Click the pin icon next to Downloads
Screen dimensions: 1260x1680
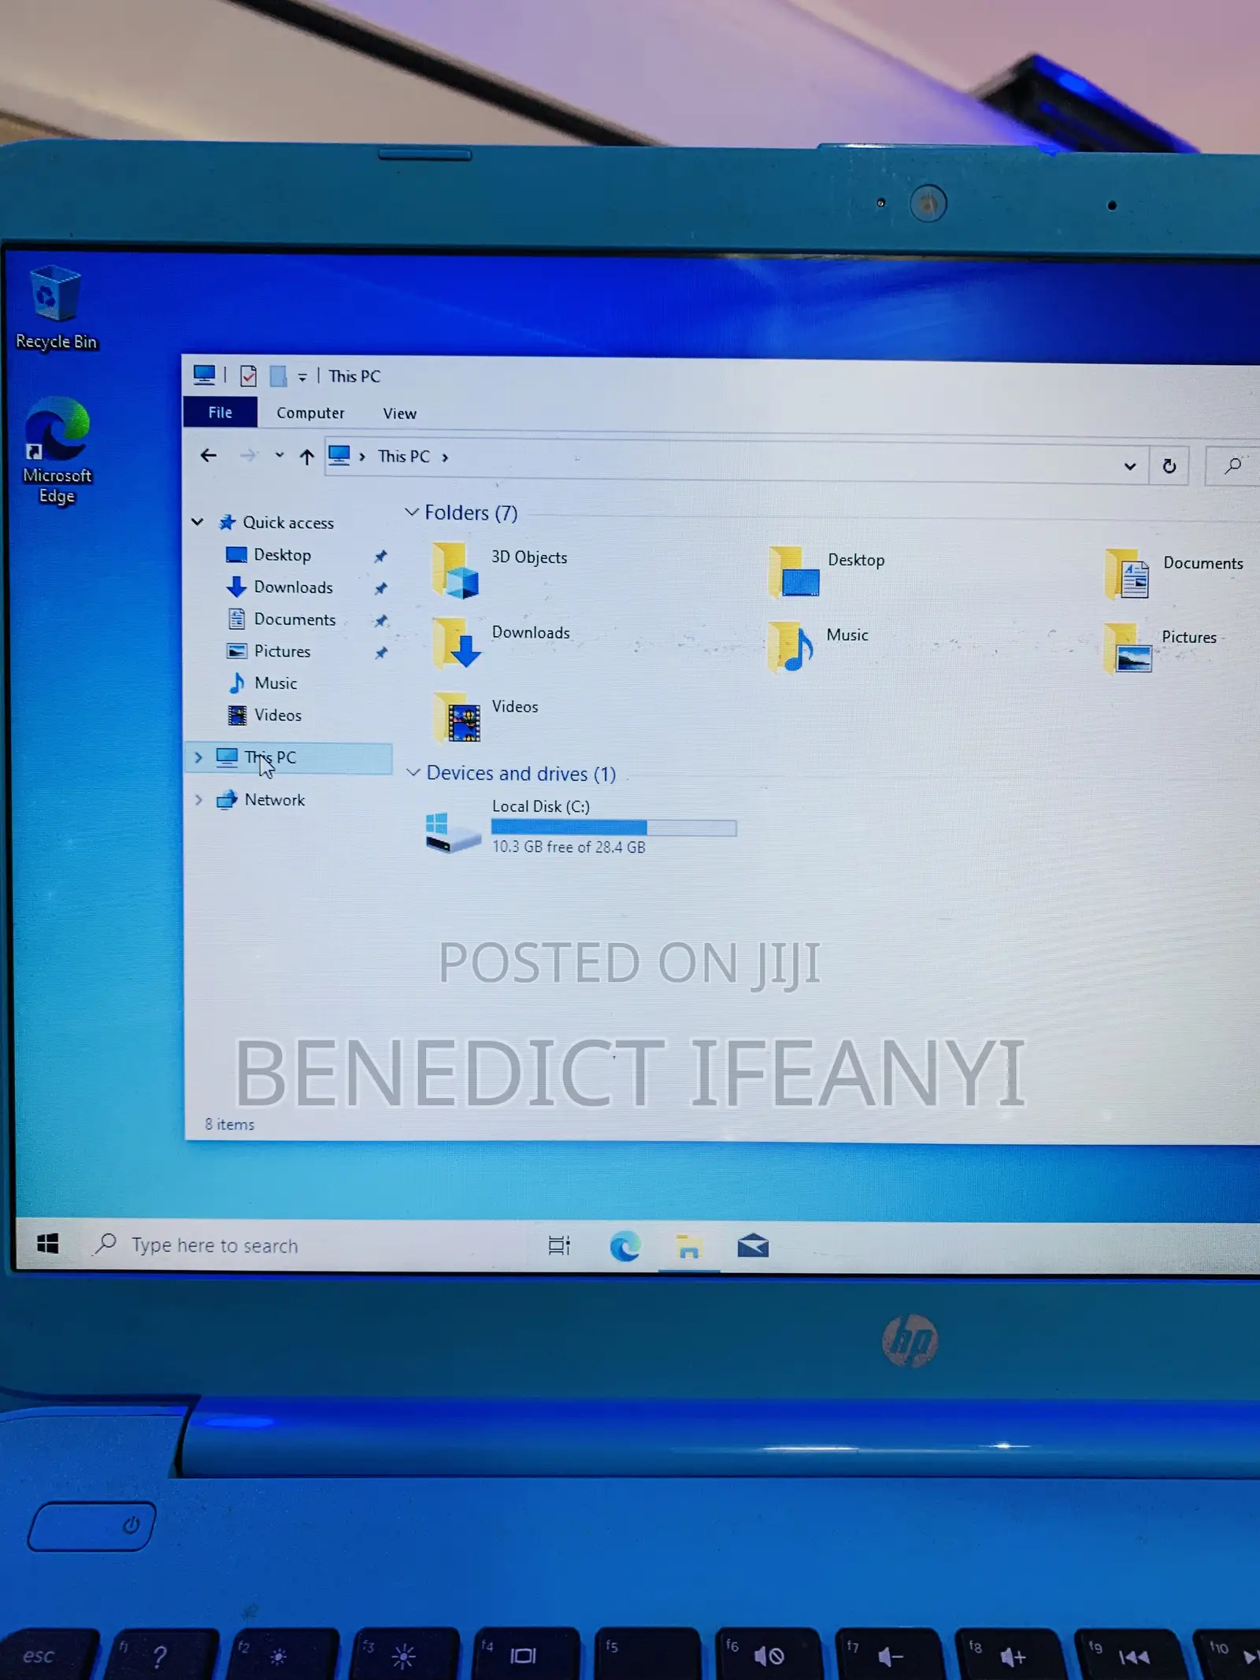tap(380, 588)
